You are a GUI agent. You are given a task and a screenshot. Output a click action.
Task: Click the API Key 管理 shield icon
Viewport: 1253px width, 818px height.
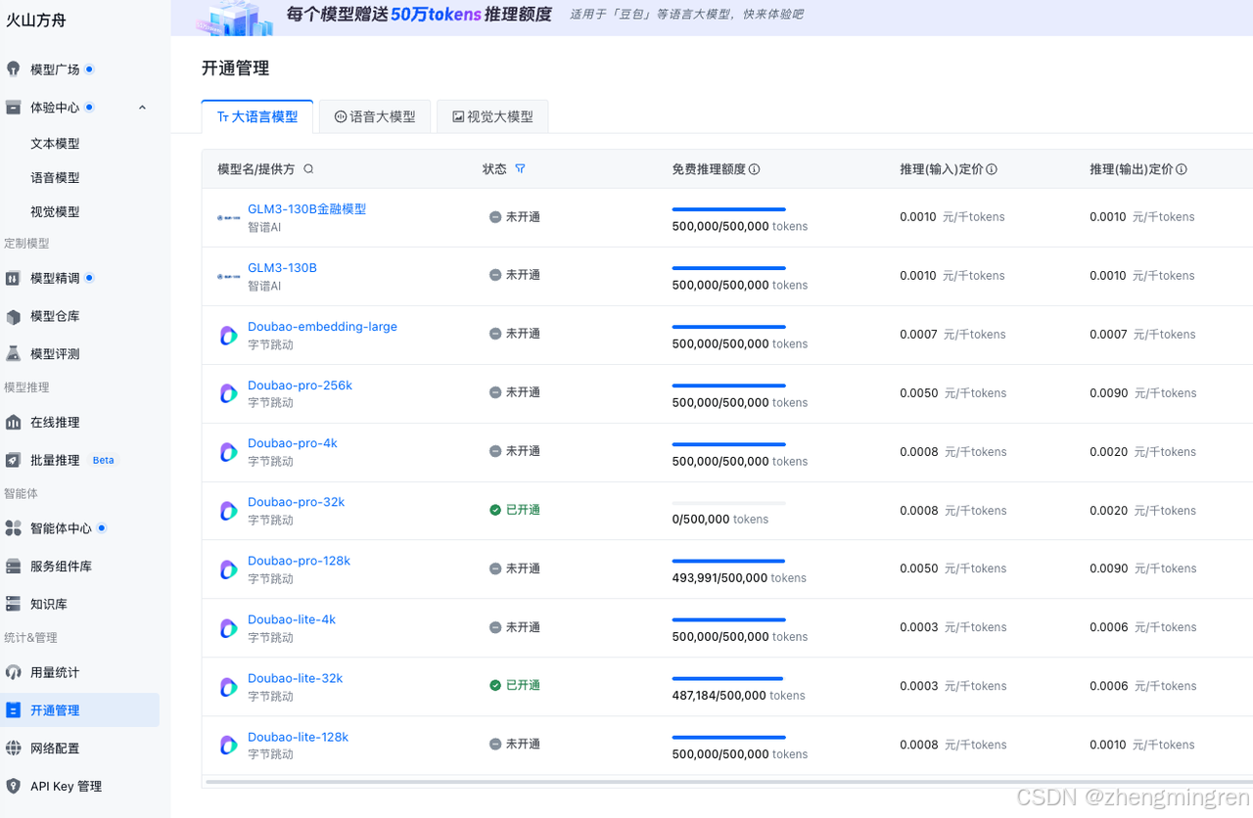tap(13, 786)
